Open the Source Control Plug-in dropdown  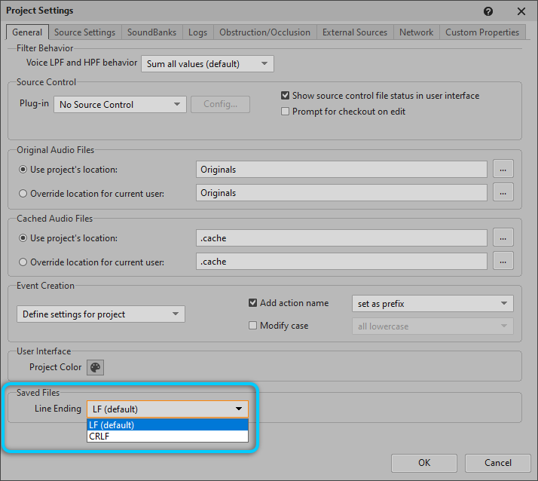pos(120,105)
